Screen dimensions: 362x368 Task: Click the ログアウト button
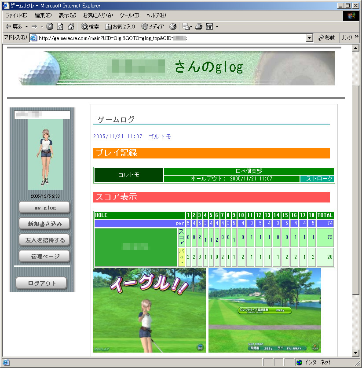(x=41, y=283)
